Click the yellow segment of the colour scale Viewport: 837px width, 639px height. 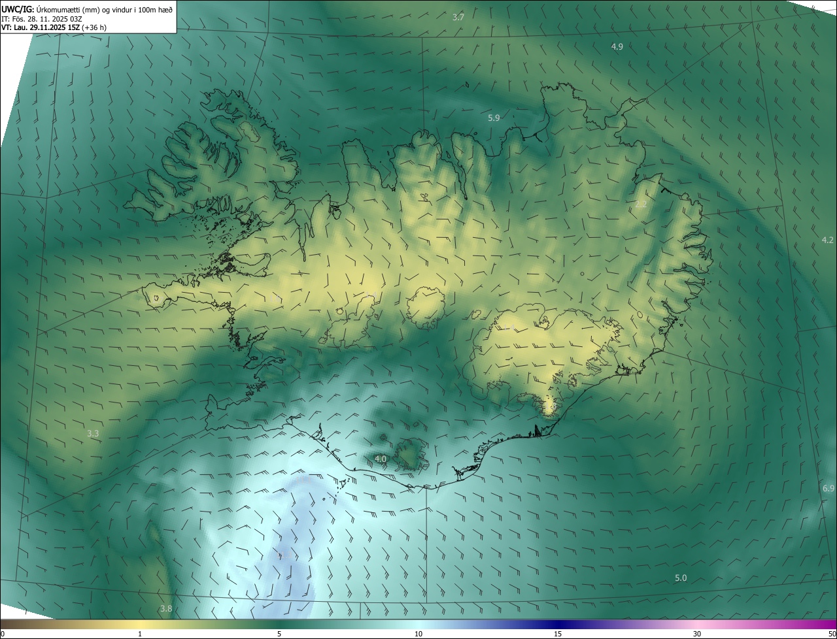click(140, 624)
